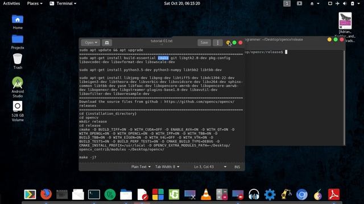
Task: Open the Terminal app menu in the top bar
Action: tap(63, 3)
